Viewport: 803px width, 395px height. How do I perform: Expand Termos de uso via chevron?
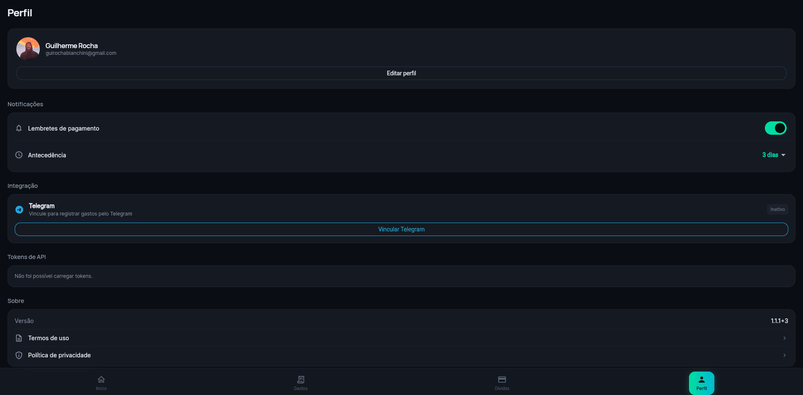[784, 338]
